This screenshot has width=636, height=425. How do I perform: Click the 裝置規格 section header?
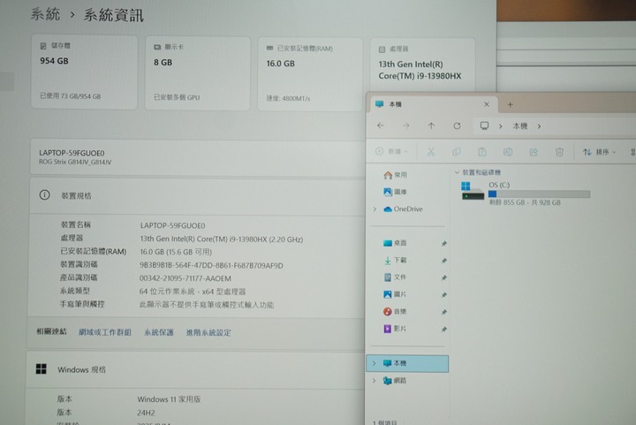[x=198, y=195]
